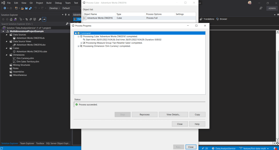279x150 pixels.
Task: Click the Navigate Backward arrow icon
Action: pos(5,8)
